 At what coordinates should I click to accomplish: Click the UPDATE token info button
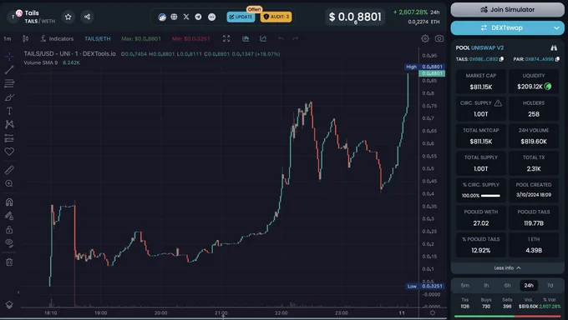pyautogui.click(x=241, y=17)
